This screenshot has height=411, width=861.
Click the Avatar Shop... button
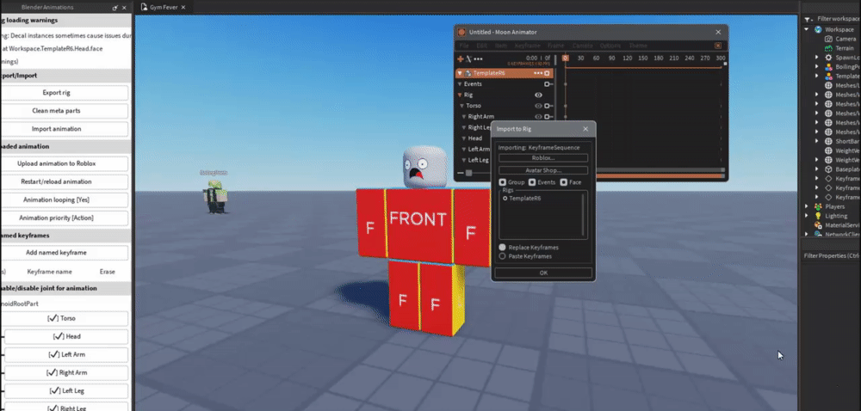click(x=543, y=170)
